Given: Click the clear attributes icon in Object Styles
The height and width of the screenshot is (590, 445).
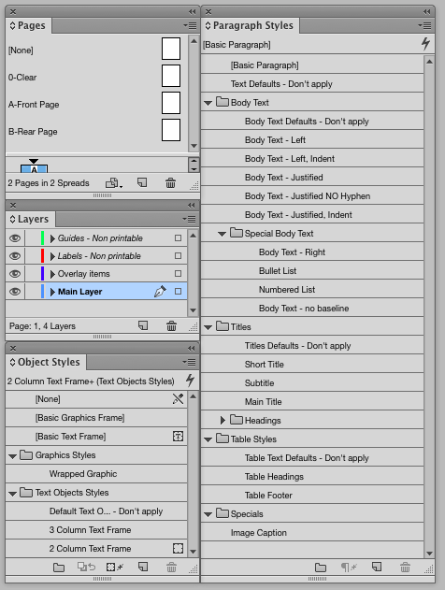Looking at the screenshot, I should pos(86,567).
